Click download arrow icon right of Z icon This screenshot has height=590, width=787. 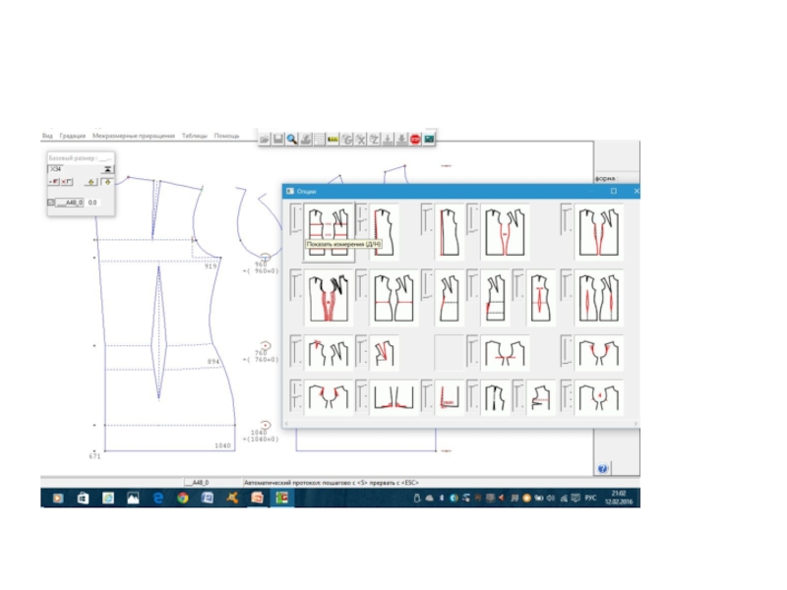(x=388, y=140)
